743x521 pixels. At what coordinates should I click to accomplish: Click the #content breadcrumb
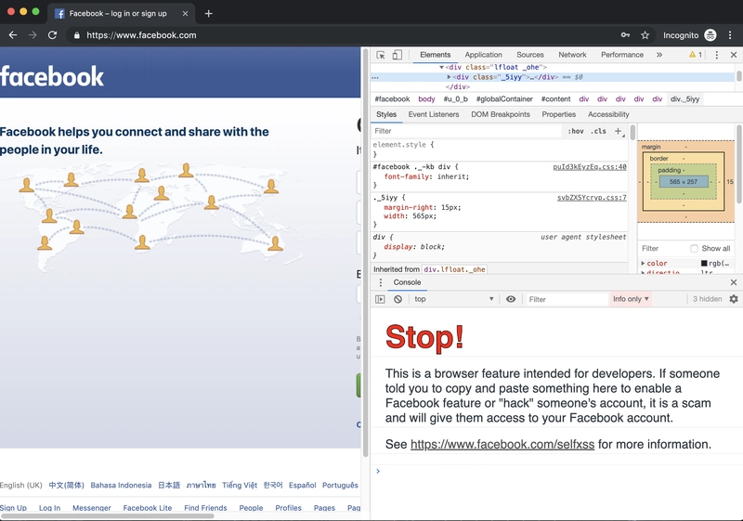[555, 99]
